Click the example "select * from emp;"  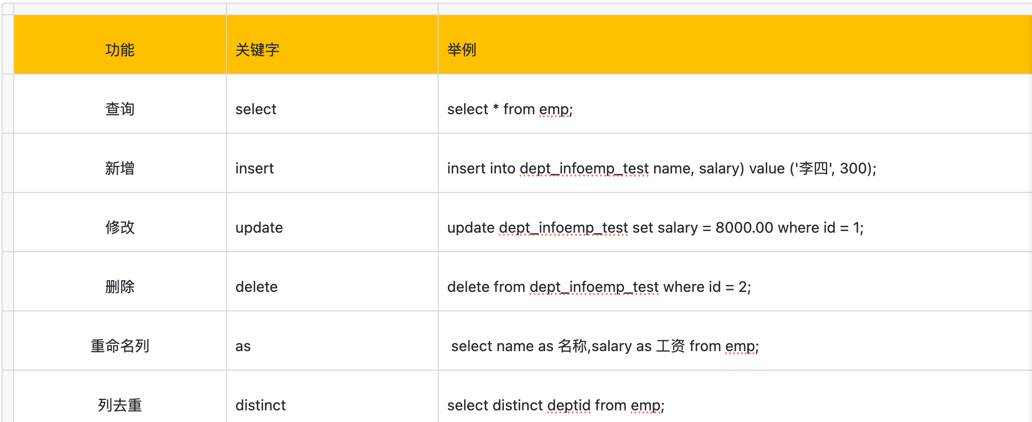coord(510,109)
